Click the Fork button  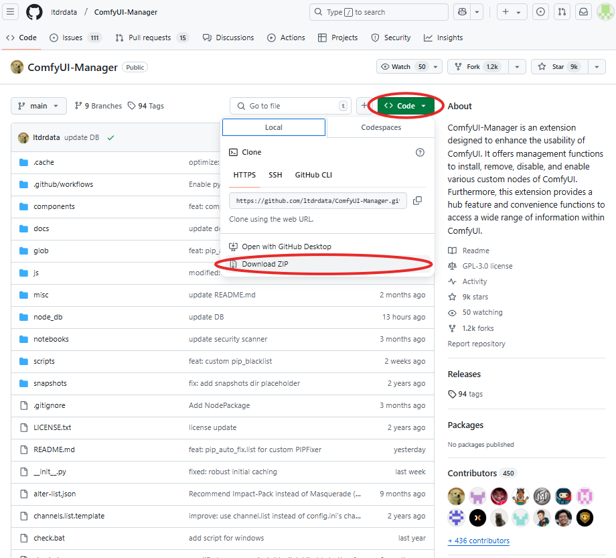coord(478,67)
